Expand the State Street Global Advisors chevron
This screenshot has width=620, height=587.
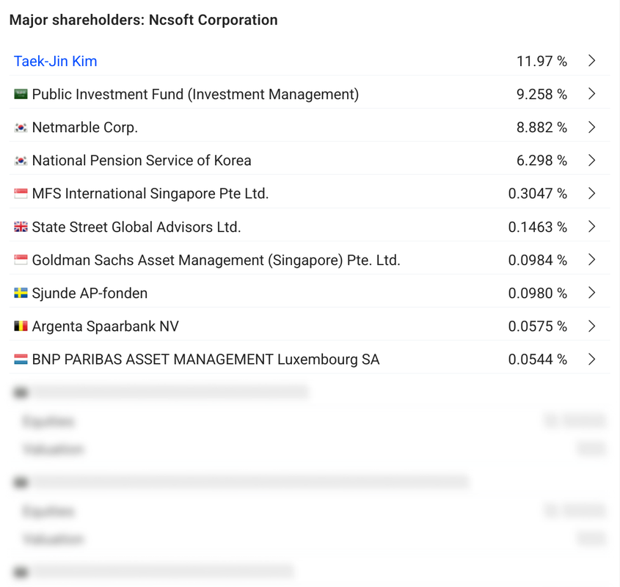pyautogui.click(x=591, y=227)
